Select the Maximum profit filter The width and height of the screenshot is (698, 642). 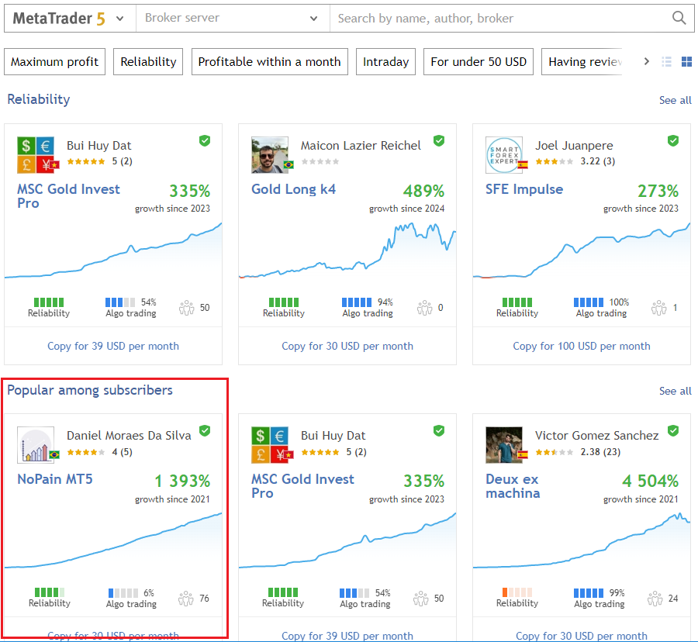(x=55, y=61)
